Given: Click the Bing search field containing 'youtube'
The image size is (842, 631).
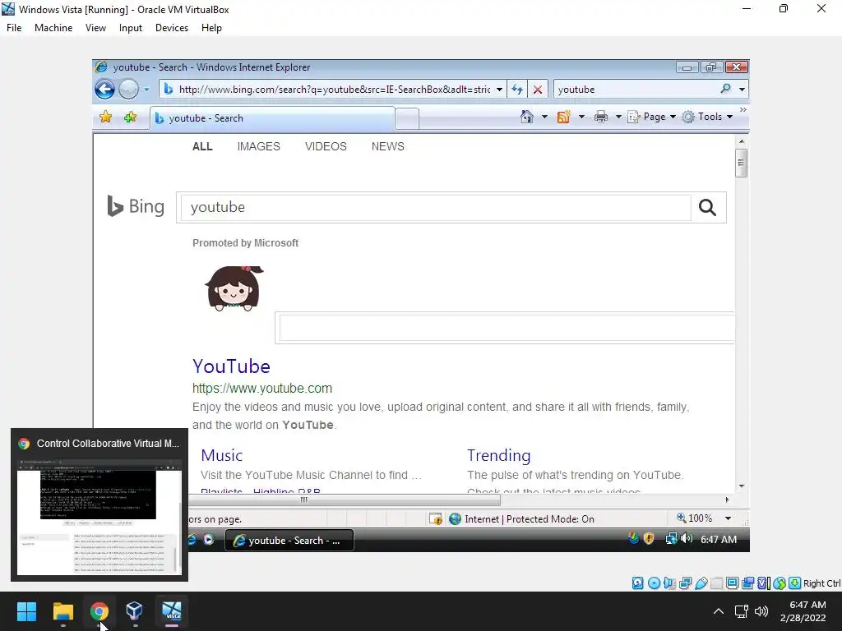Looking at the screenshot, I should pos(436,207).
